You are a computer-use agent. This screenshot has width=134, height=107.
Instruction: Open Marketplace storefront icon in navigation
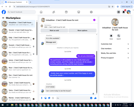pos(79,12)
